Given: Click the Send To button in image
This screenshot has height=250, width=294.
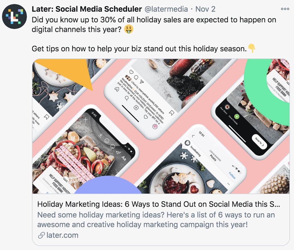Looking at the screenshot, I should pyautogui.click(x=260, y=142).
